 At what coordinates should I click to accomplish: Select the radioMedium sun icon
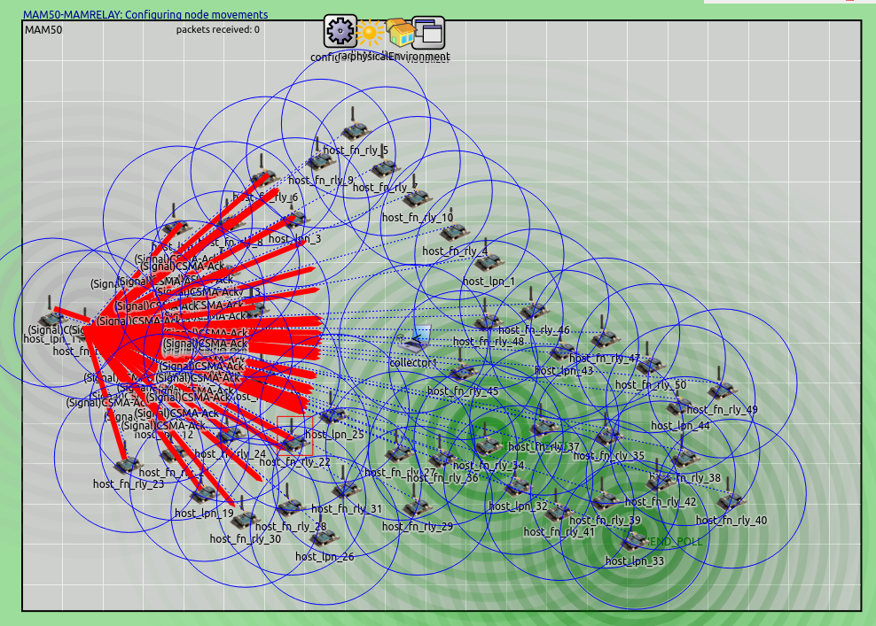[370, 33]
